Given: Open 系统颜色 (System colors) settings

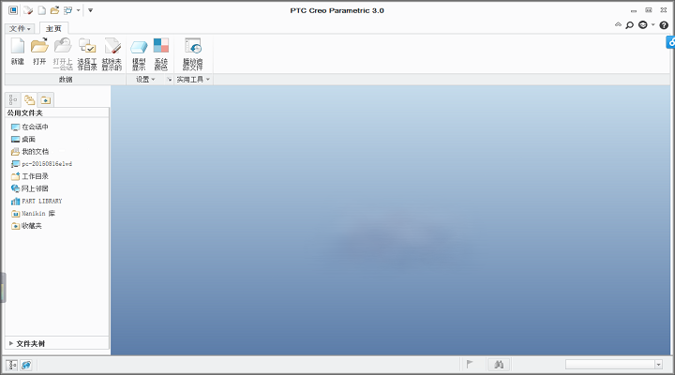Looking at the screenshot, I should pos(161,54).
